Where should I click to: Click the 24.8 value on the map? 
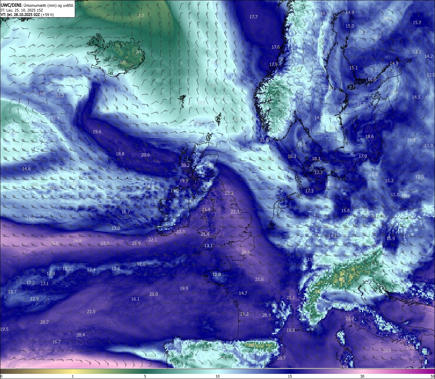click(x=77, y=241)
